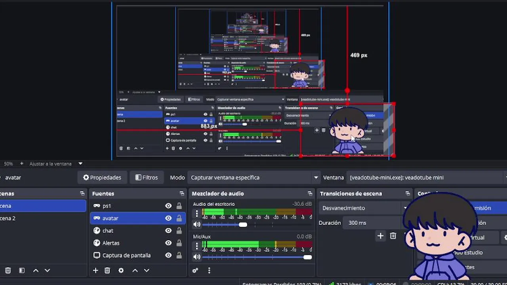The height and width of the screenshot is (285, 507).
Task: Toggle lock on chat source
Action: point(179,230)
